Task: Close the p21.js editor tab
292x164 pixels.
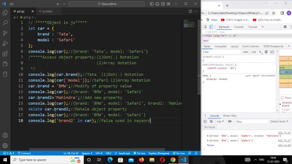Action: (x=33, y=11)
